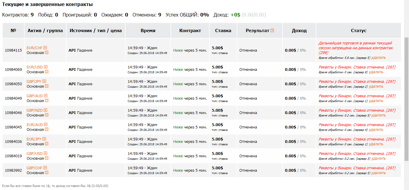
Task: Remove contract 10984050 using удалить
Action: point(376,86)
